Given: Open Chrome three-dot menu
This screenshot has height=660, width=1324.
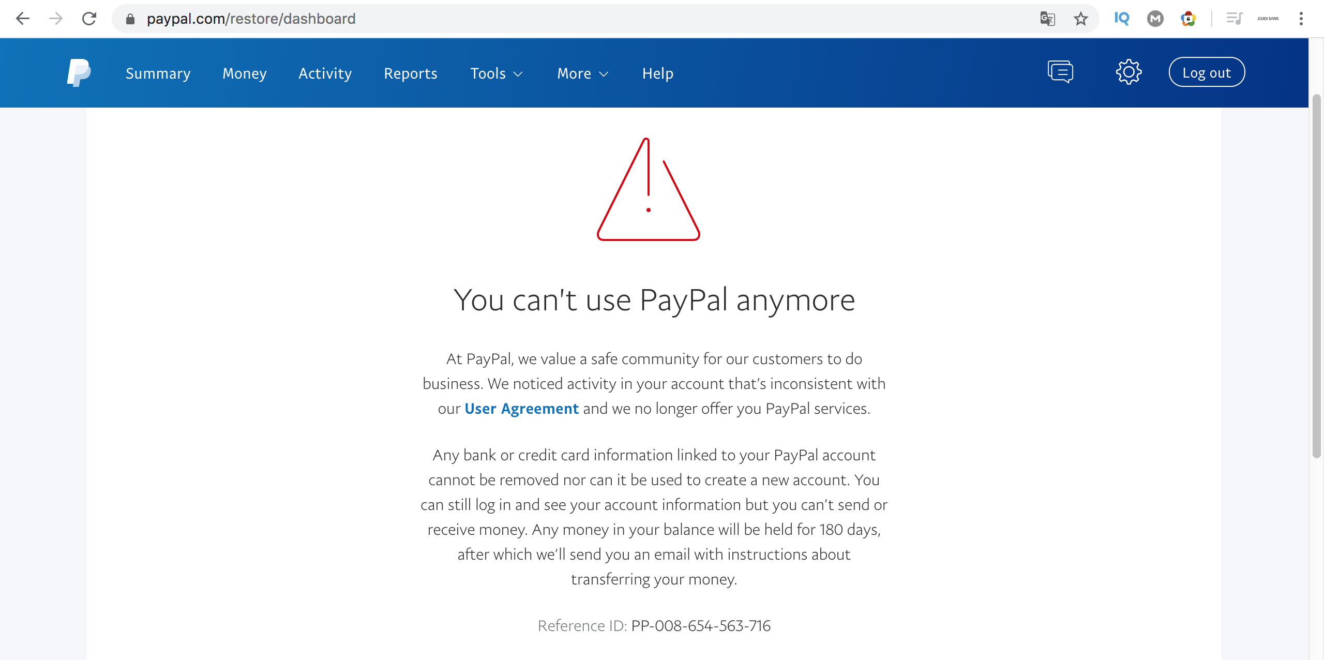Looking at the screenshot, I should [x=1301, y=19].
